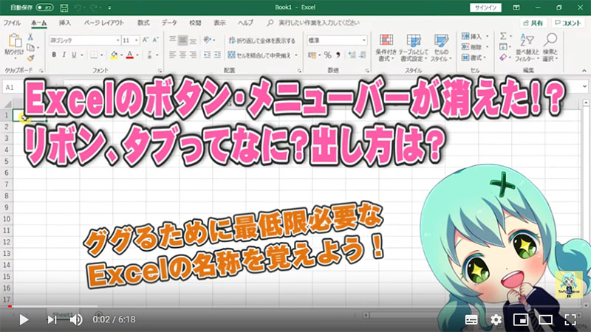The width and height of the screenshot is (591, 332).
Task: Click the middle align icon
Action: point(182,40)
